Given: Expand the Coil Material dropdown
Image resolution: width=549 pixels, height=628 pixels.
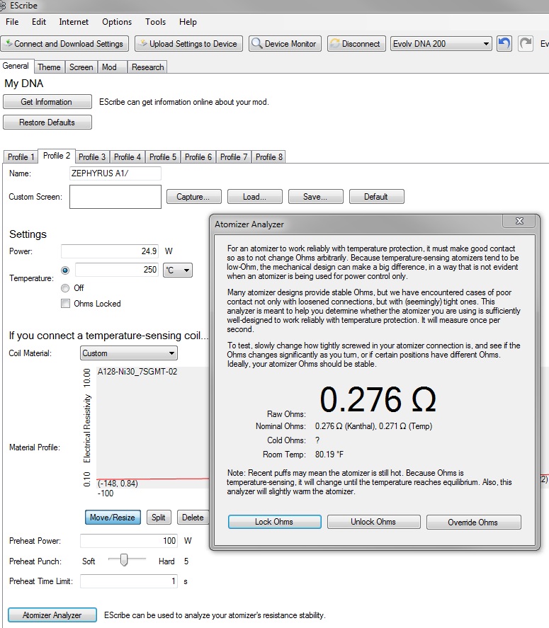Looking at the screenshot, I should 128,353.
